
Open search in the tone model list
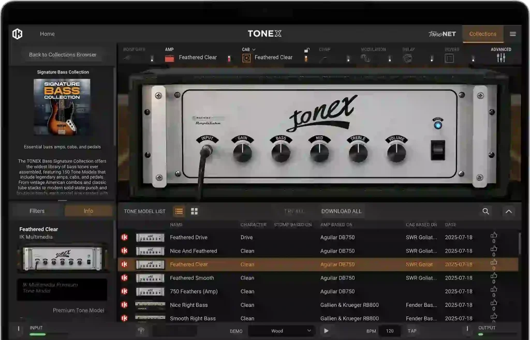[485, 211]
